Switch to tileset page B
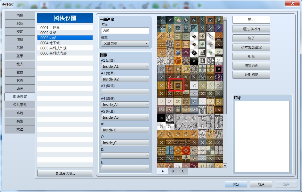This screenshot has height=192, width=302. 173,171
